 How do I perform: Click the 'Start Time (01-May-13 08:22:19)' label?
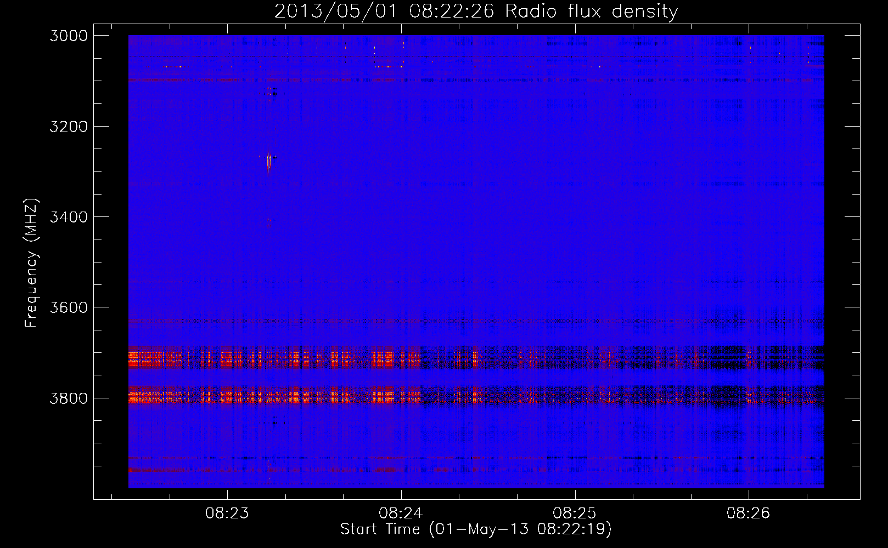point(476,529)
